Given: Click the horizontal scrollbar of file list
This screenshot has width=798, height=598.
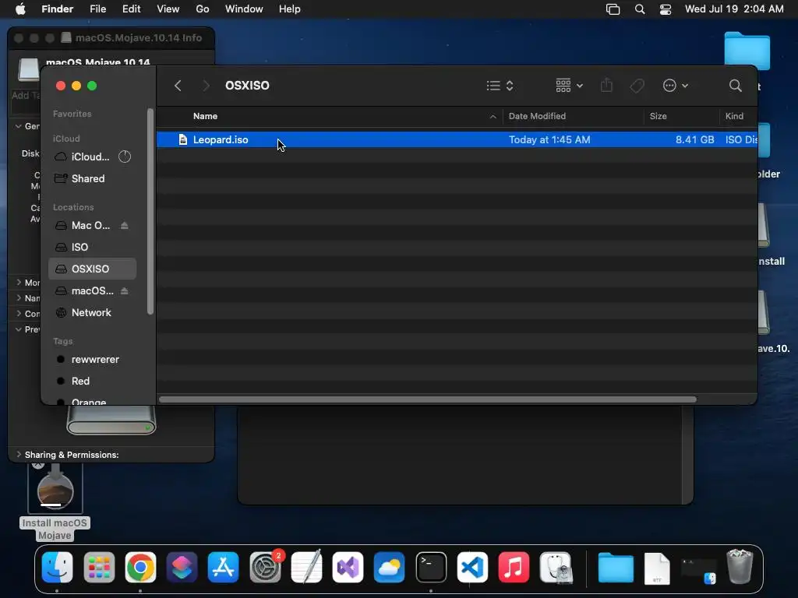Looking at the screenshot, I should [428, 399].
